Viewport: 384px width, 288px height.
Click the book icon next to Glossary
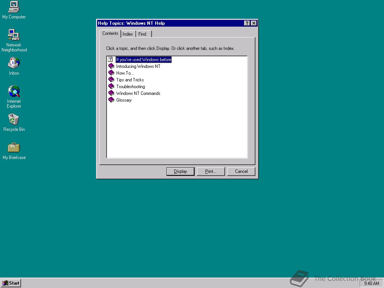pos(111,100)
